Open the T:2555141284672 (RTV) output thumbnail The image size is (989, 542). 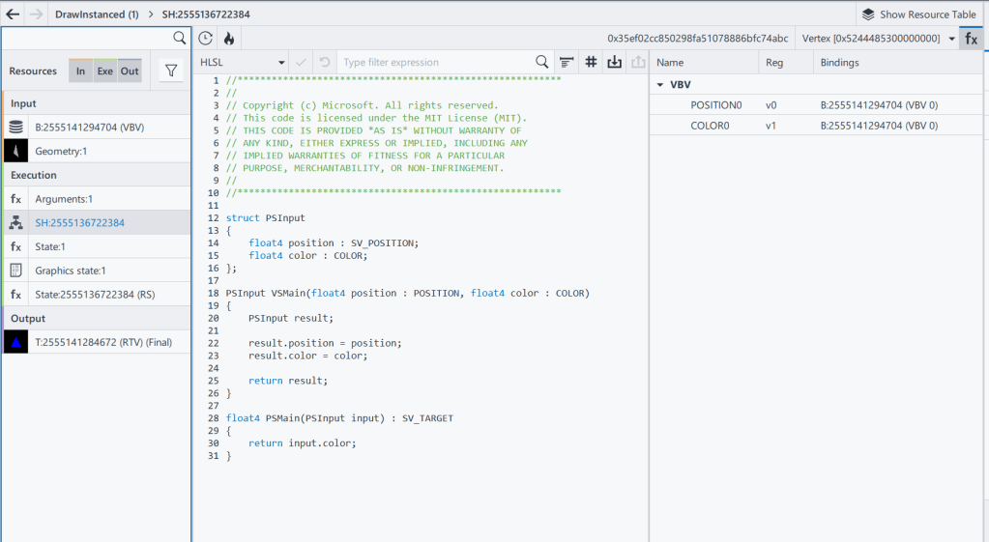tap(16, 341)
